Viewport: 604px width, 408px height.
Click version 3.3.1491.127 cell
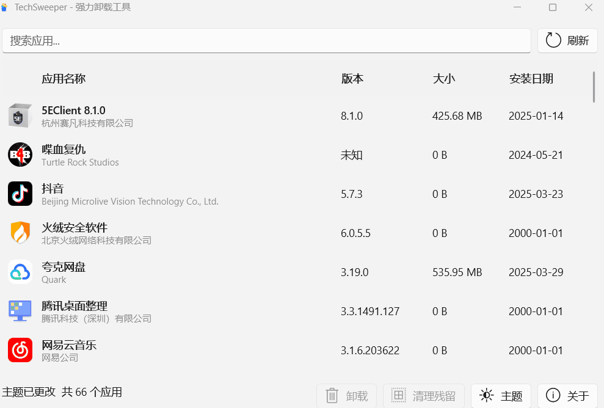(x=370, y=311)
